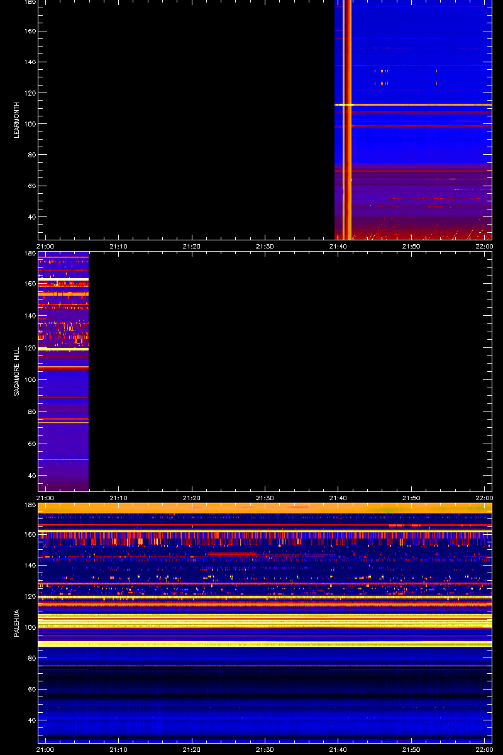Pick the 21:50 tick under Palehua panel

[x=411, y=749]
